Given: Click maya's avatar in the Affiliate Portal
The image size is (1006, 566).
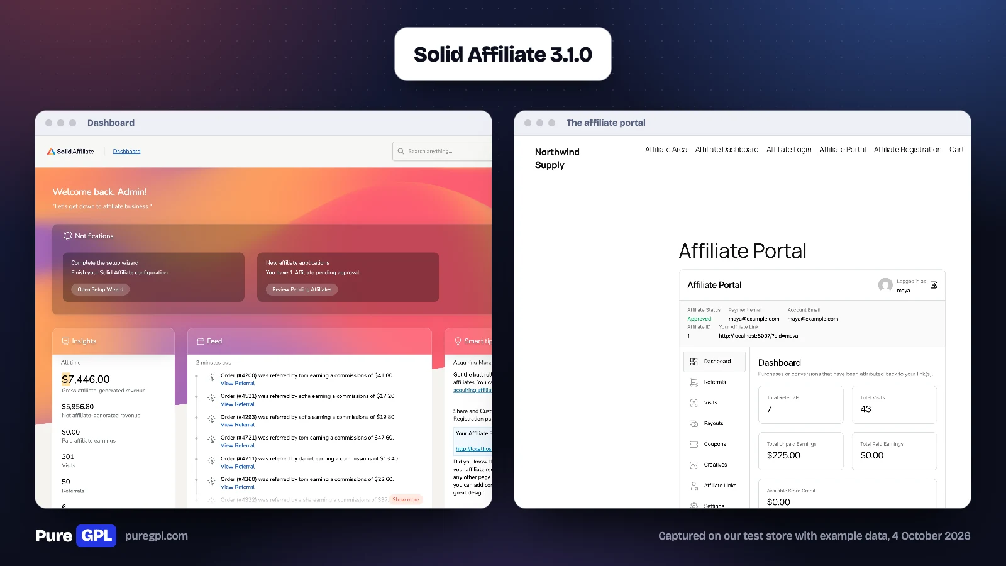Looking at the screenshot, I should pos(885,285).
